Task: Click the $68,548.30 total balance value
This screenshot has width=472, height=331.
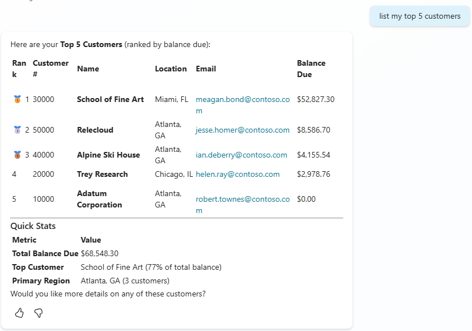Action: tap(100, 253)
